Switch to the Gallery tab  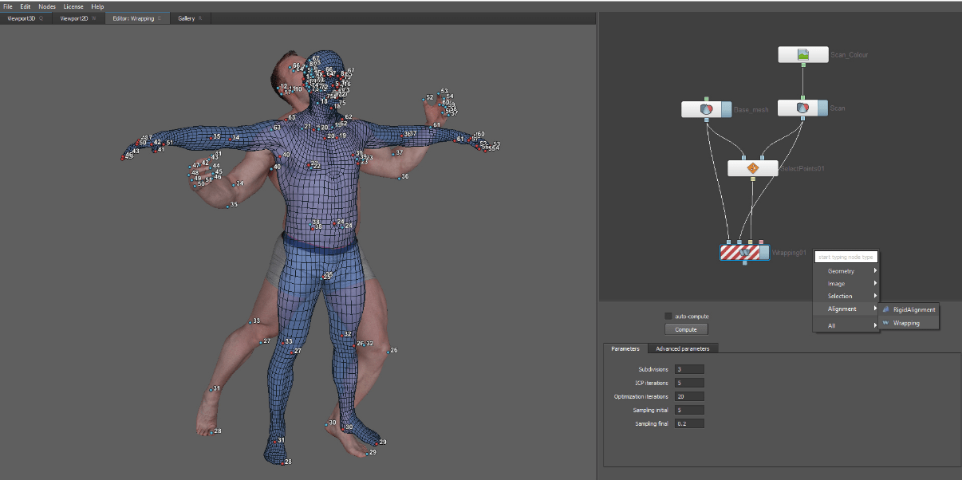tap(190, 18)
